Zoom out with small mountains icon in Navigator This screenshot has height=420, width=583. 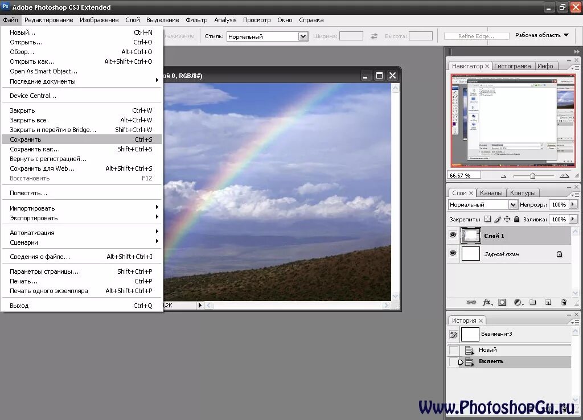click(503, 176)
